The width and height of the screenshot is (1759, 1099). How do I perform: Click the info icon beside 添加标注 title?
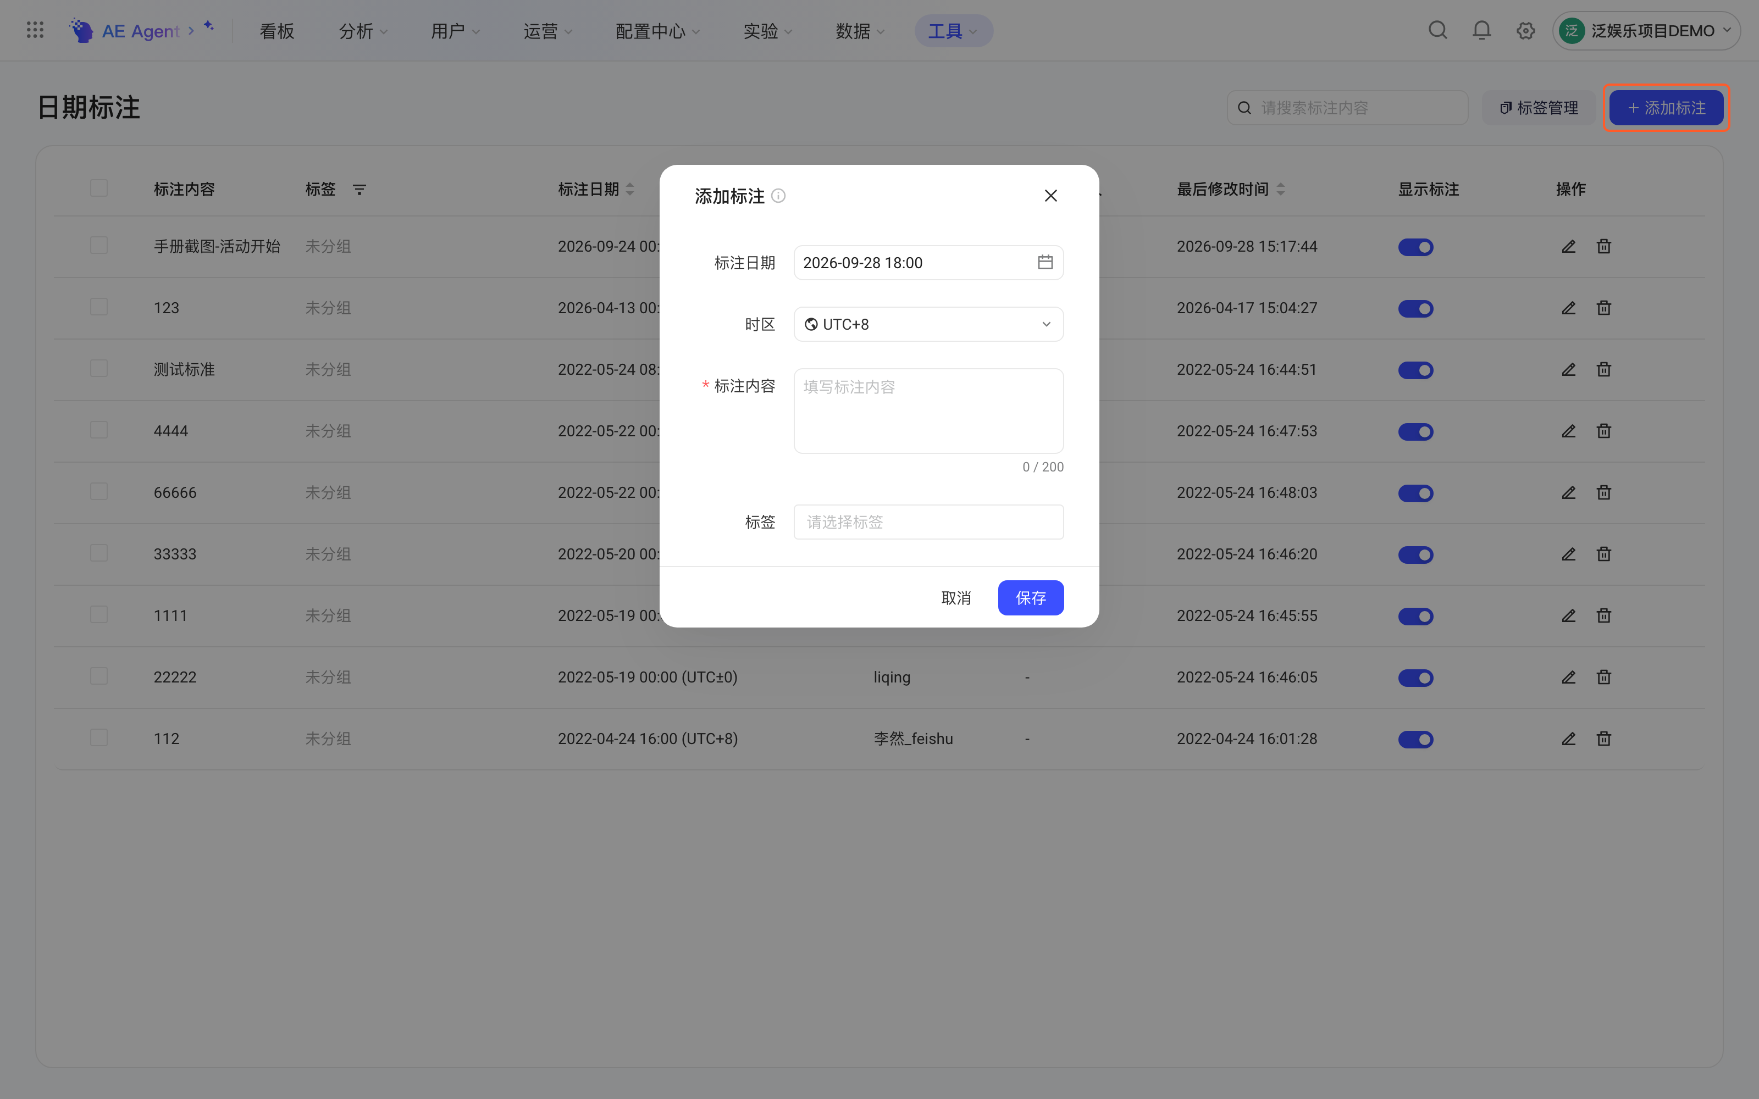pos(778,196)
